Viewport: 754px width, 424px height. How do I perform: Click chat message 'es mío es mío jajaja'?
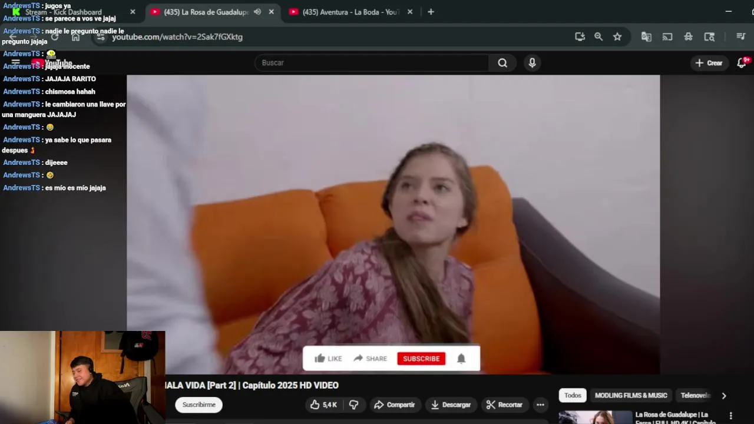click(x=75, y=188)
